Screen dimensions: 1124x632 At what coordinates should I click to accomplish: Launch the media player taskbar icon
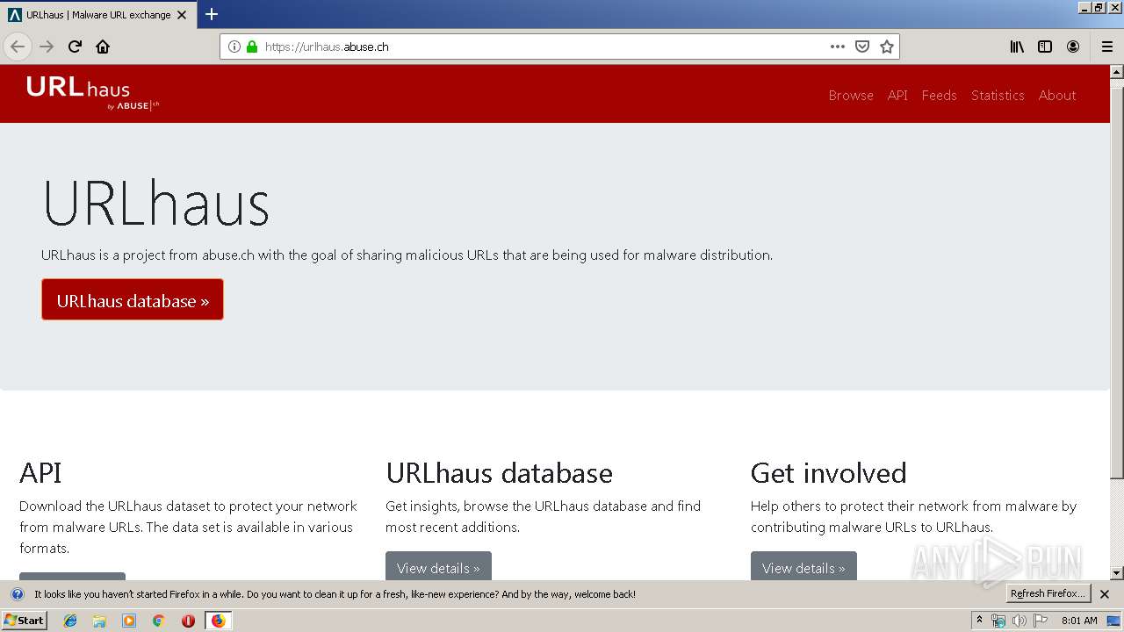[129, 621]
